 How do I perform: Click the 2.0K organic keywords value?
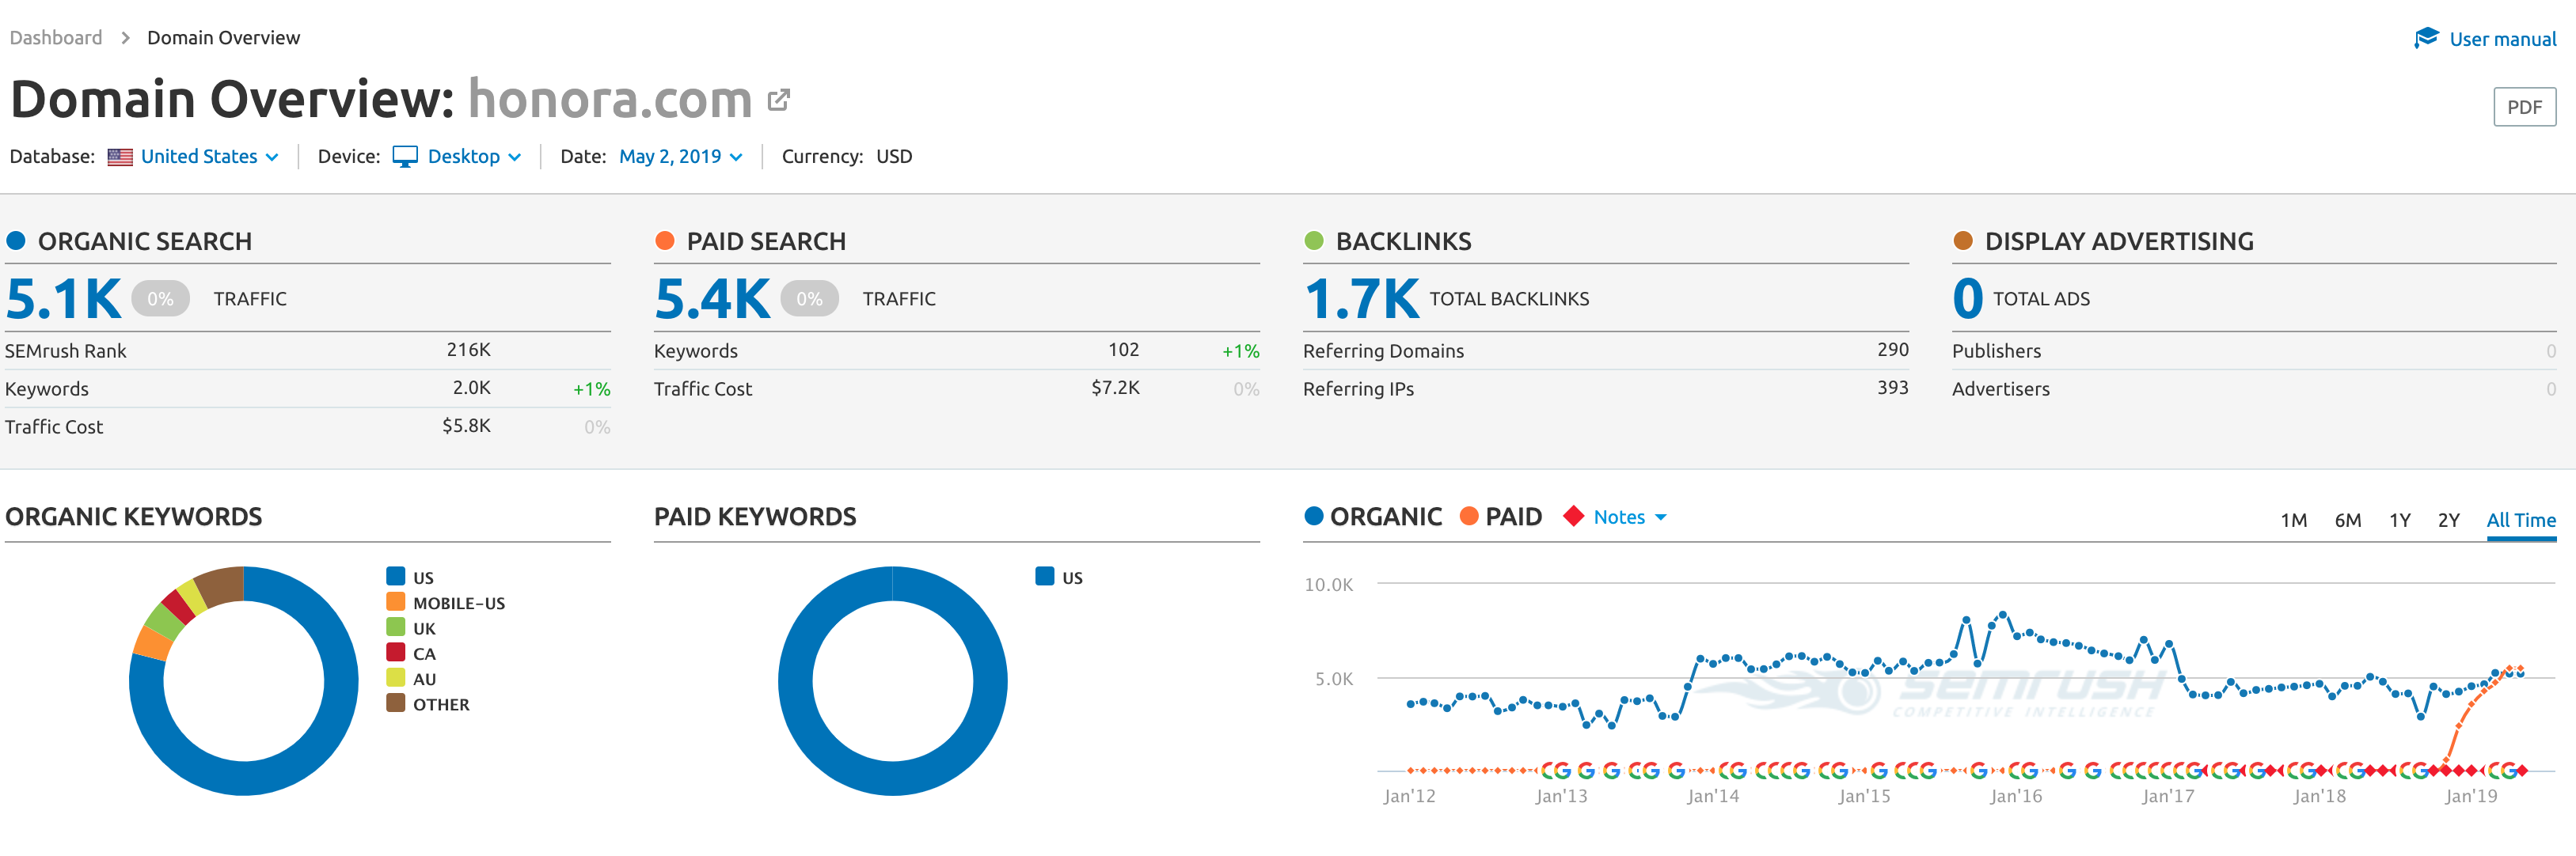pyautogui.click(x=471, y=388)
